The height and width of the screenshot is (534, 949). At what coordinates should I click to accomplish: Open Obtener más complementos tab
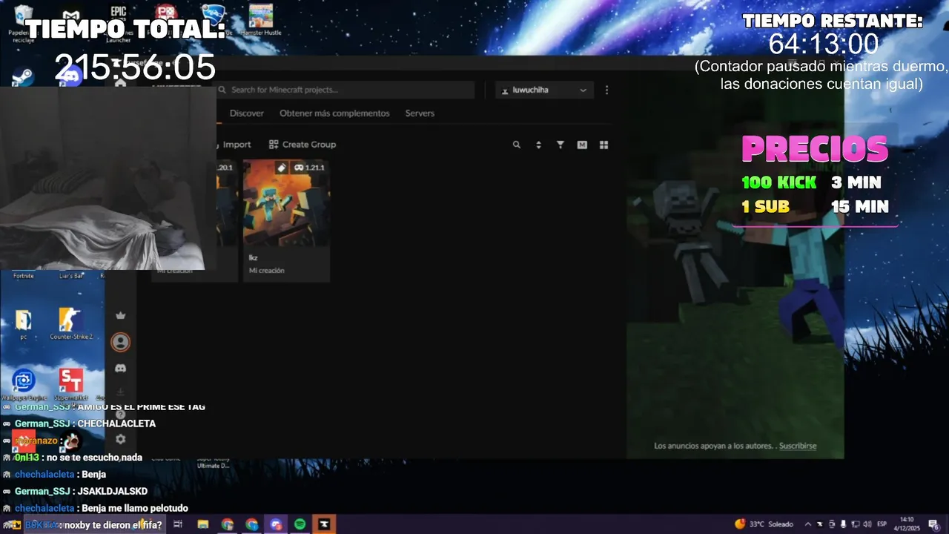click(x=334, y=113)
